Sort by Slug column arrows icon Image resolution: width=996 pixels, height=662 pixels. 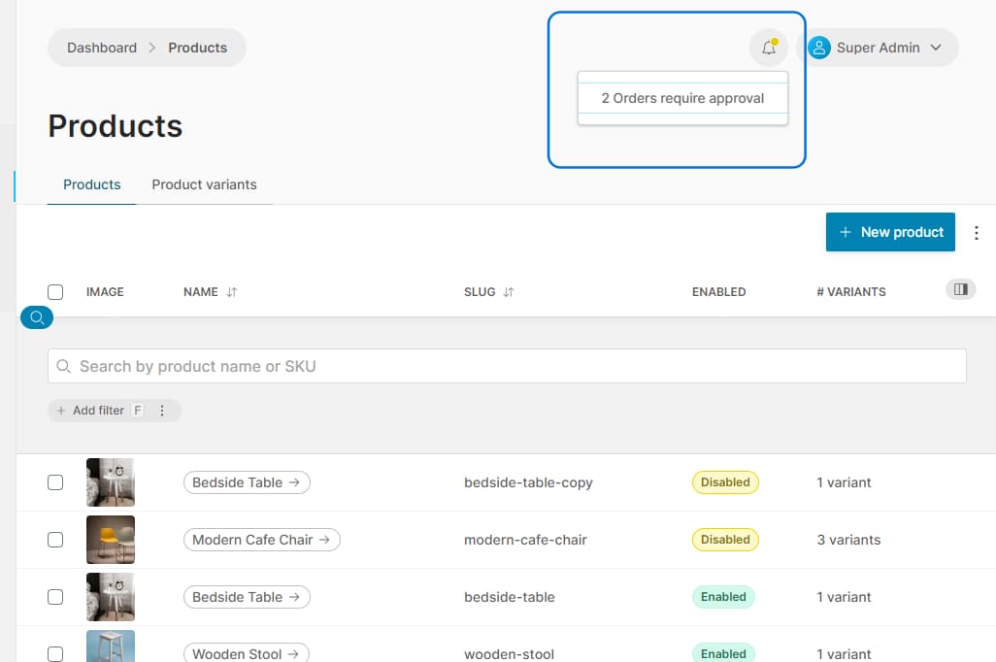(x=508, y=292)
